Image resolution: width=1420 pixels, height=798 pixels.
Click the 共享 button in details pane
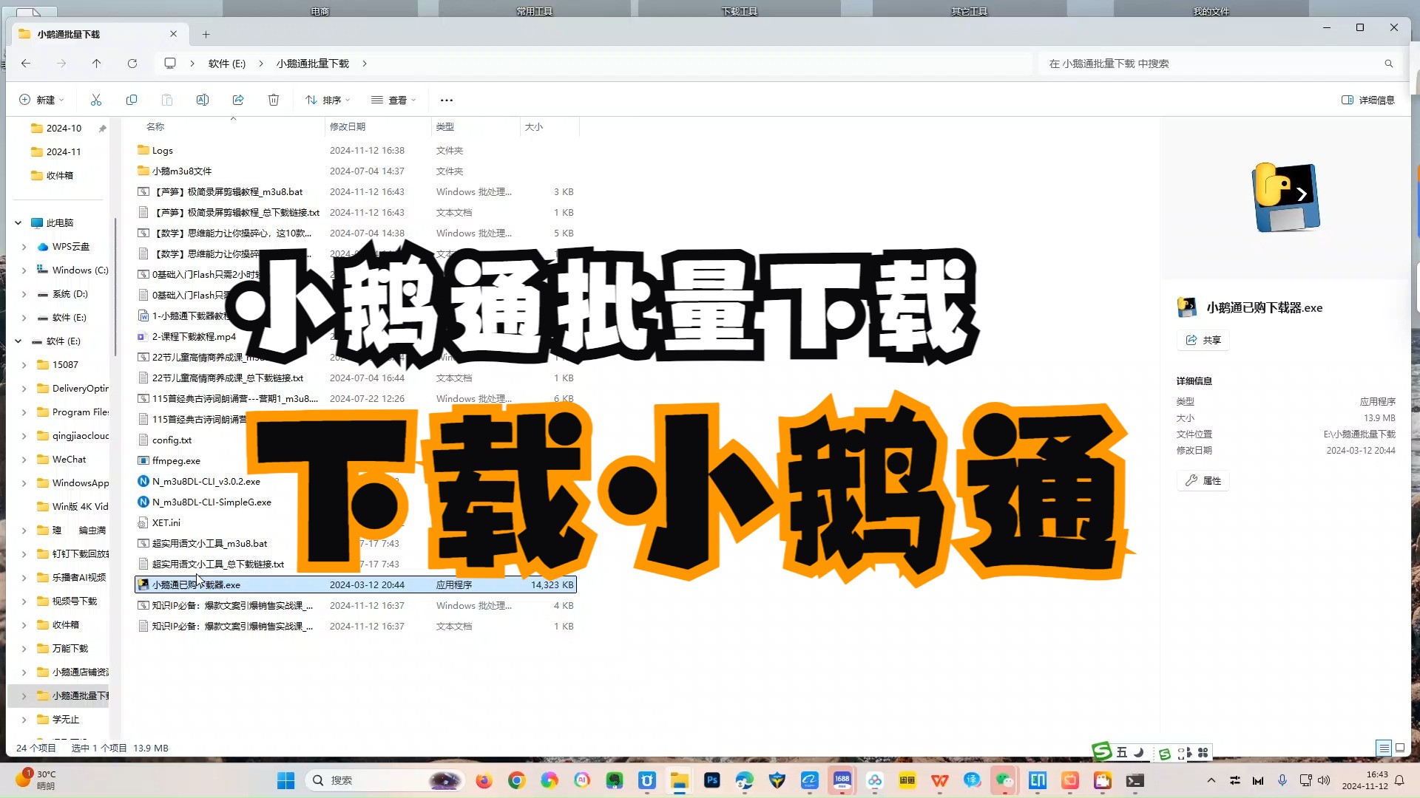[x=1203, y=340]
